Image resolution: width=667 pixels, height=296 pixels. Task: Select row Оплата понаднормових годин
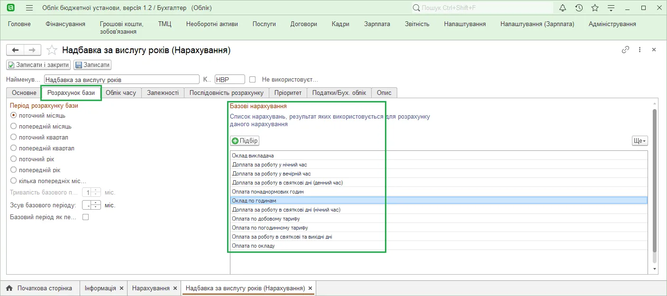coord(439,192)
